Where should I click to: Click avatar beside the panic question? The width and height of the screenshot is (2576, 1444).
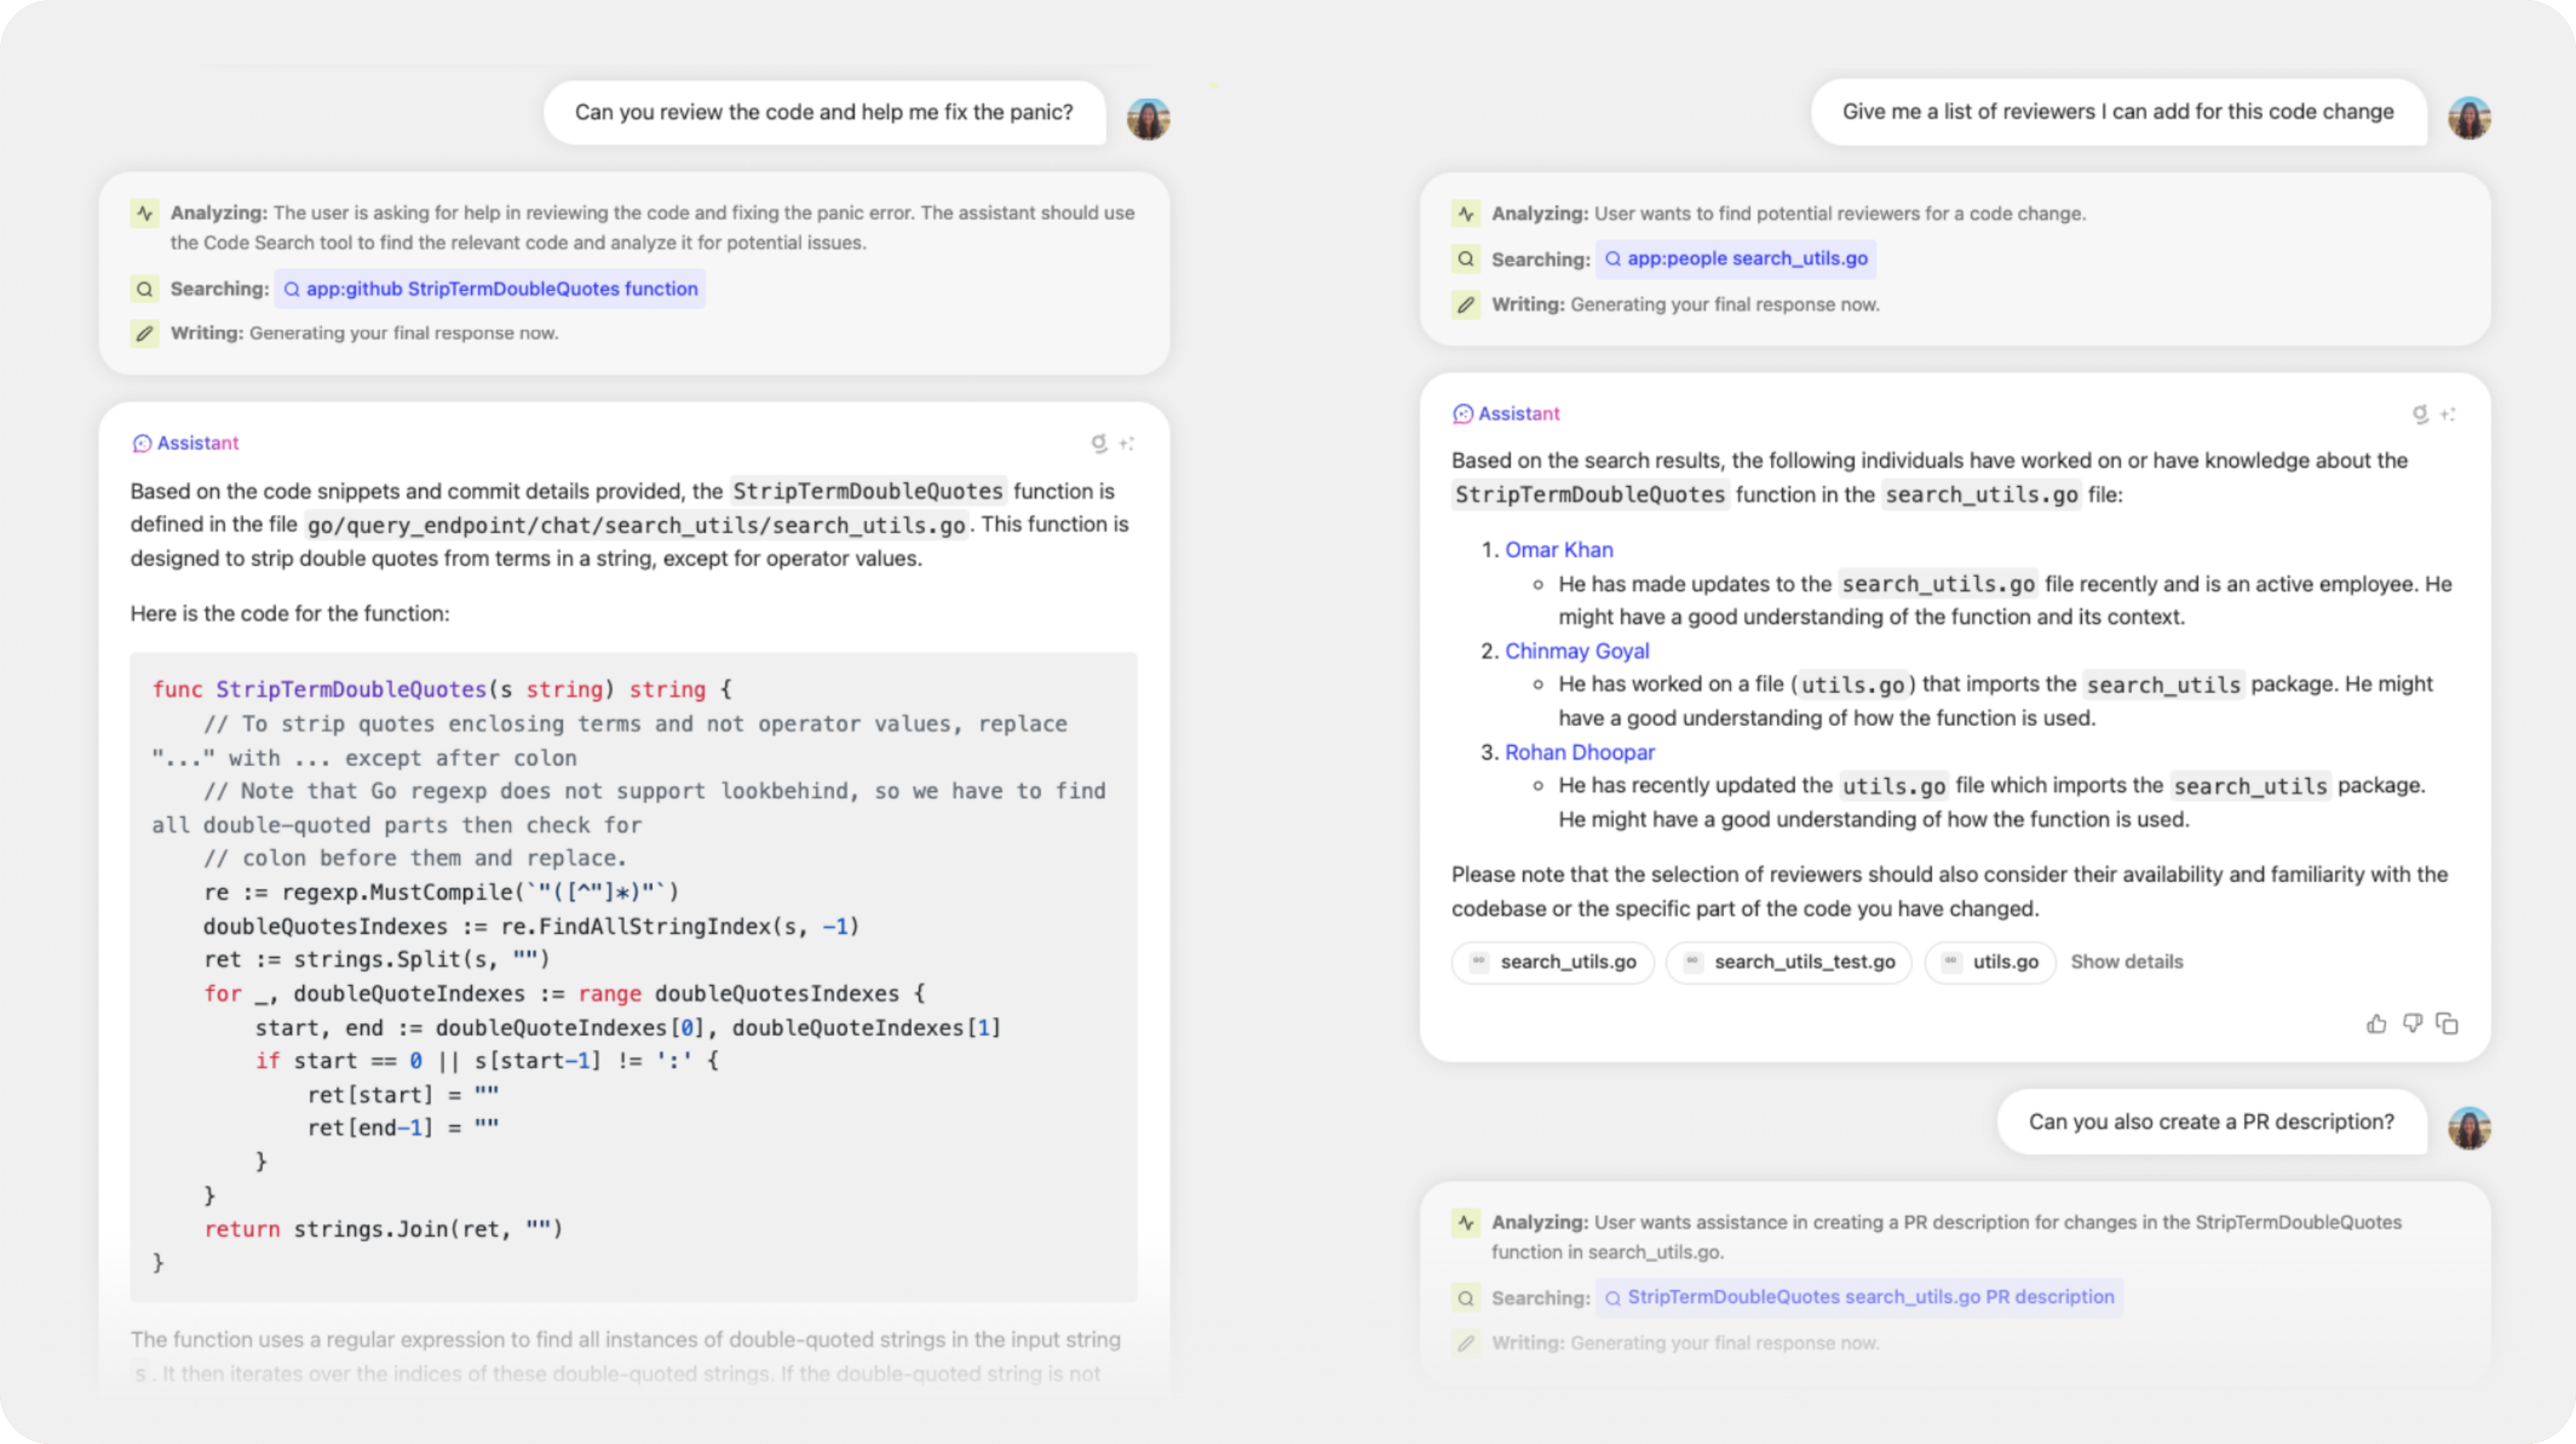point(1148,119)
